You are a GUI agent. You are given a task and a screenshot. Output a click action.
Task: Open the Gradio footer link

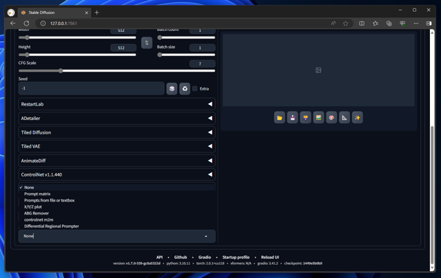(205, 257)
